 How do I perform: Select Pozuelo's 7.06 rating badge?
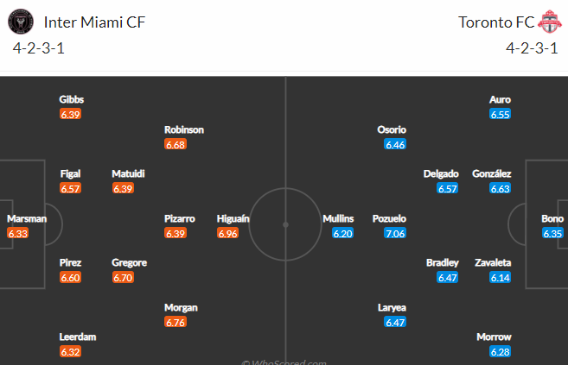coord(395,234)
